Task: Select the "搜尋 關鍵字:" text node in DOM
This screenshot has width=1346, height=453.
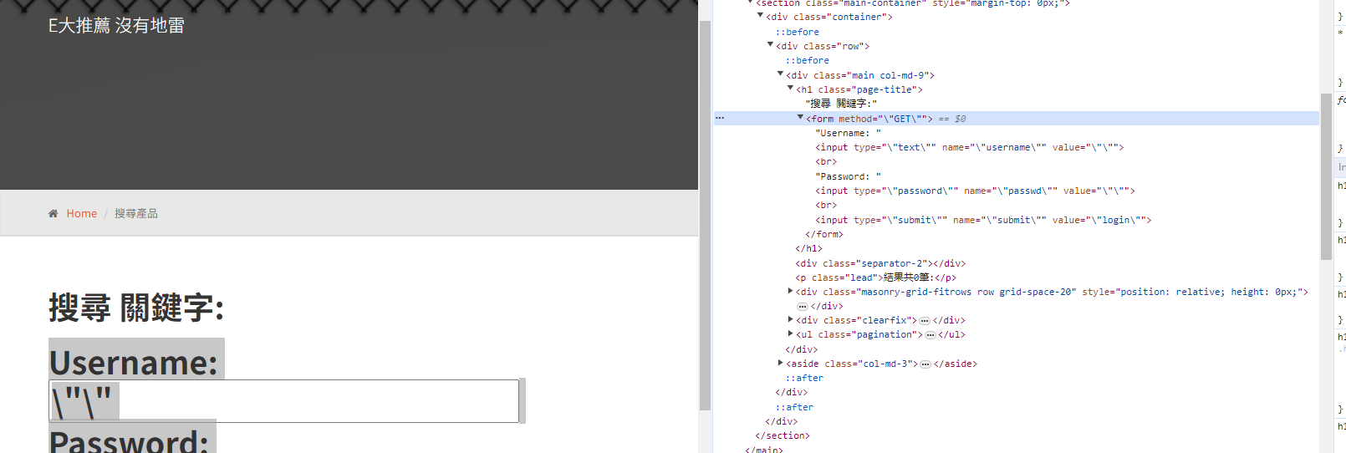Action: [841, 104]
